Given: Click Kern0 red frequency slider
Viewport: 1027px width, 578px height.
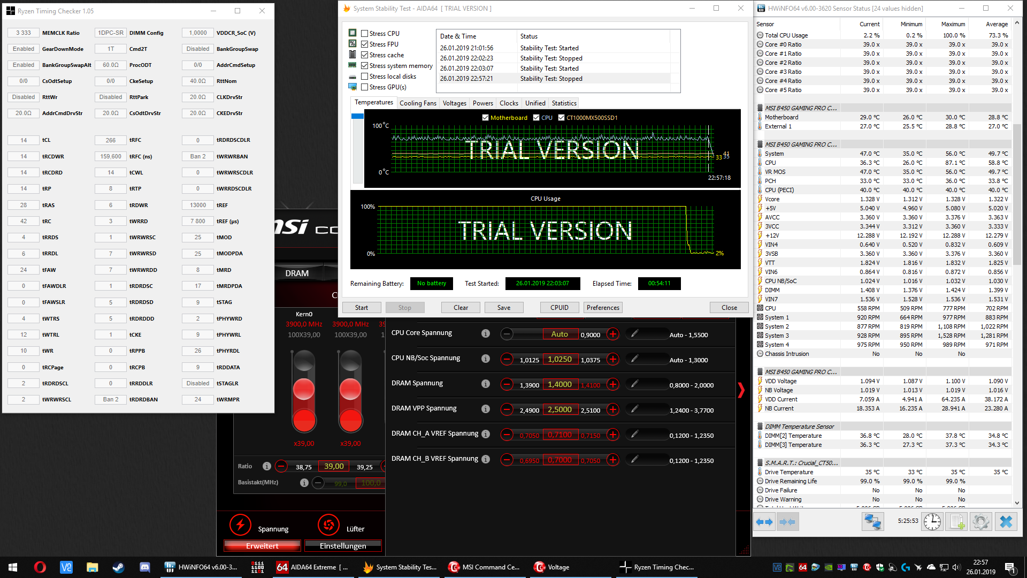Looking at the screenshot, I should coord(304,390).
